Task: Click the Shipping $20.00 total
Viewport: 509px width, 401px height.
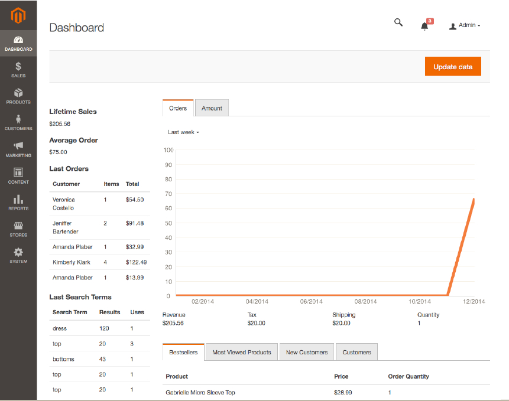Action: tap(341, 323)
